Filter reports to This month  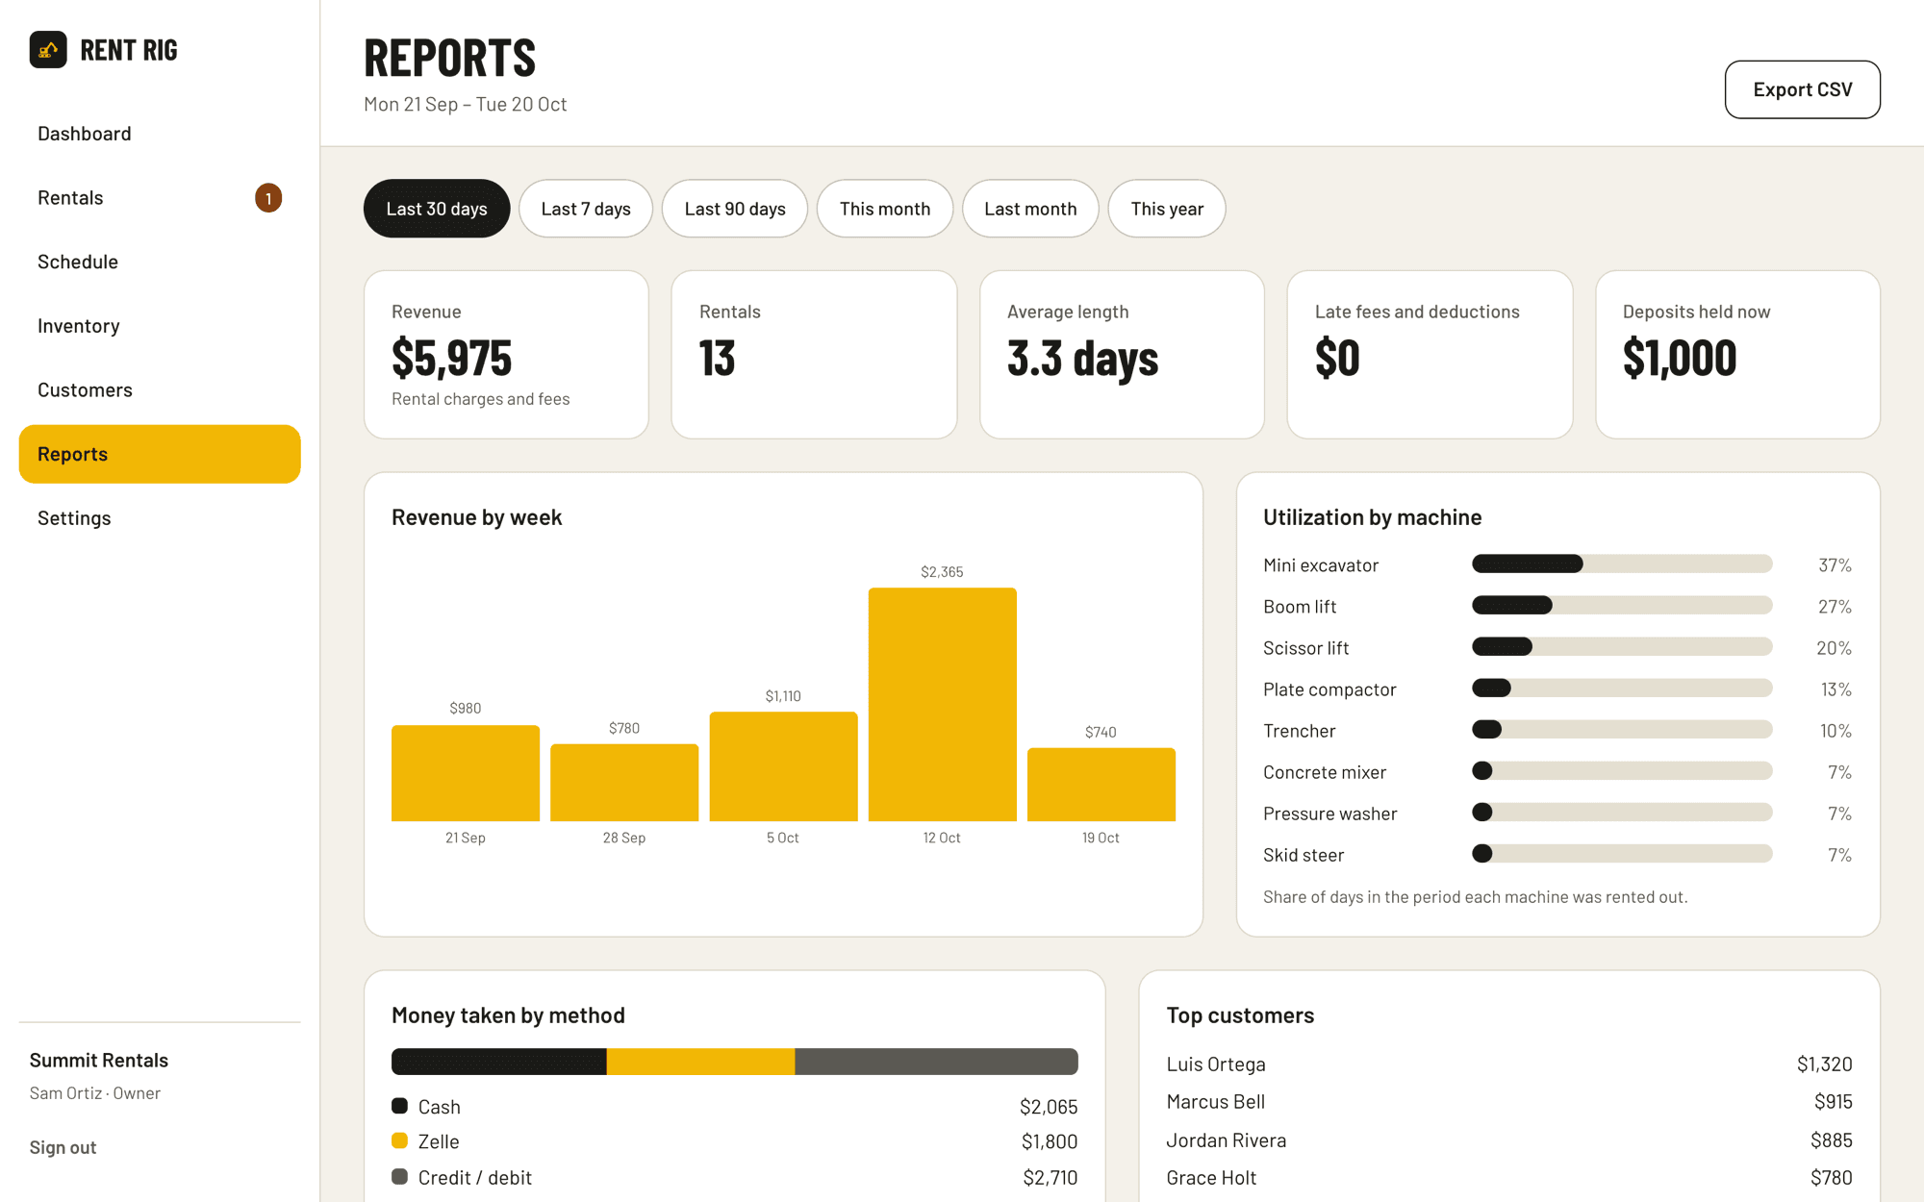click(885, 209)
